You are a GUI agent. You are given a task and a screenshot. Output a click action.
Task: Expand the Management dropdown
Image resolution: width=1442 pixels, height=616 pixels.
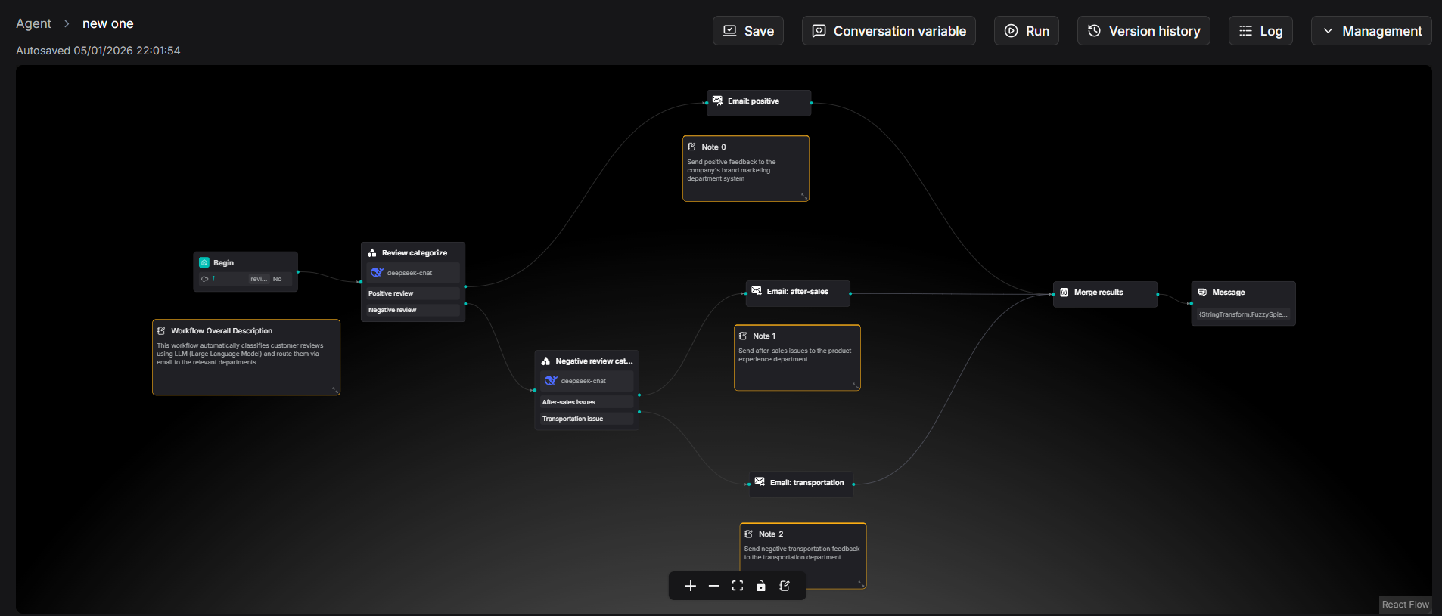point(1371,31)
